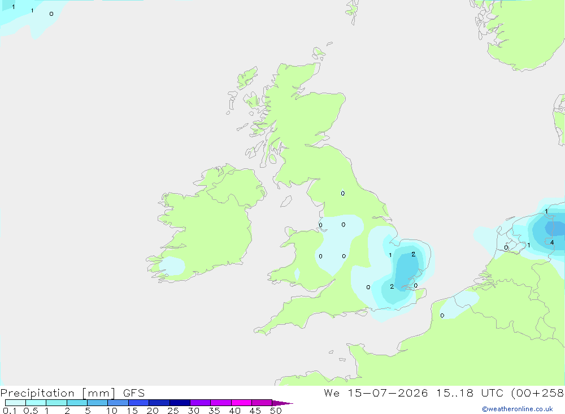Click the '15..18 UTC' time range text
The width and height of the screenshot is (565, 414).
coord(471,393)
